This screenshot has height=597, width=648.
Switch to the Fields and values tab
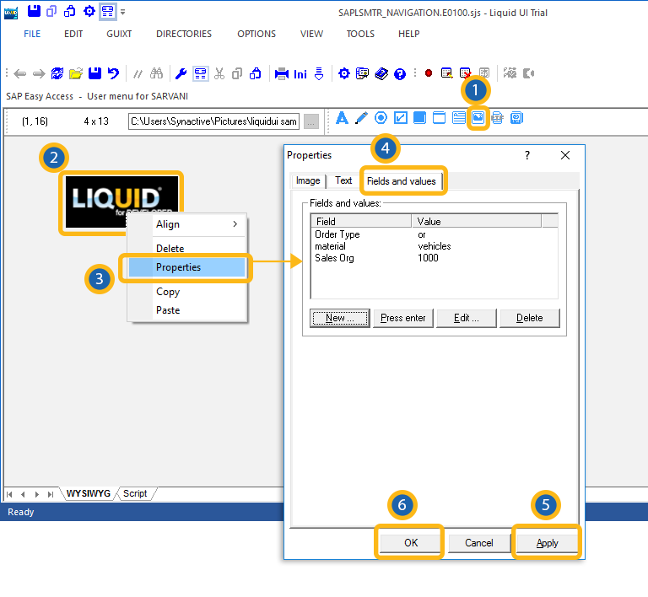click(401, 180)
